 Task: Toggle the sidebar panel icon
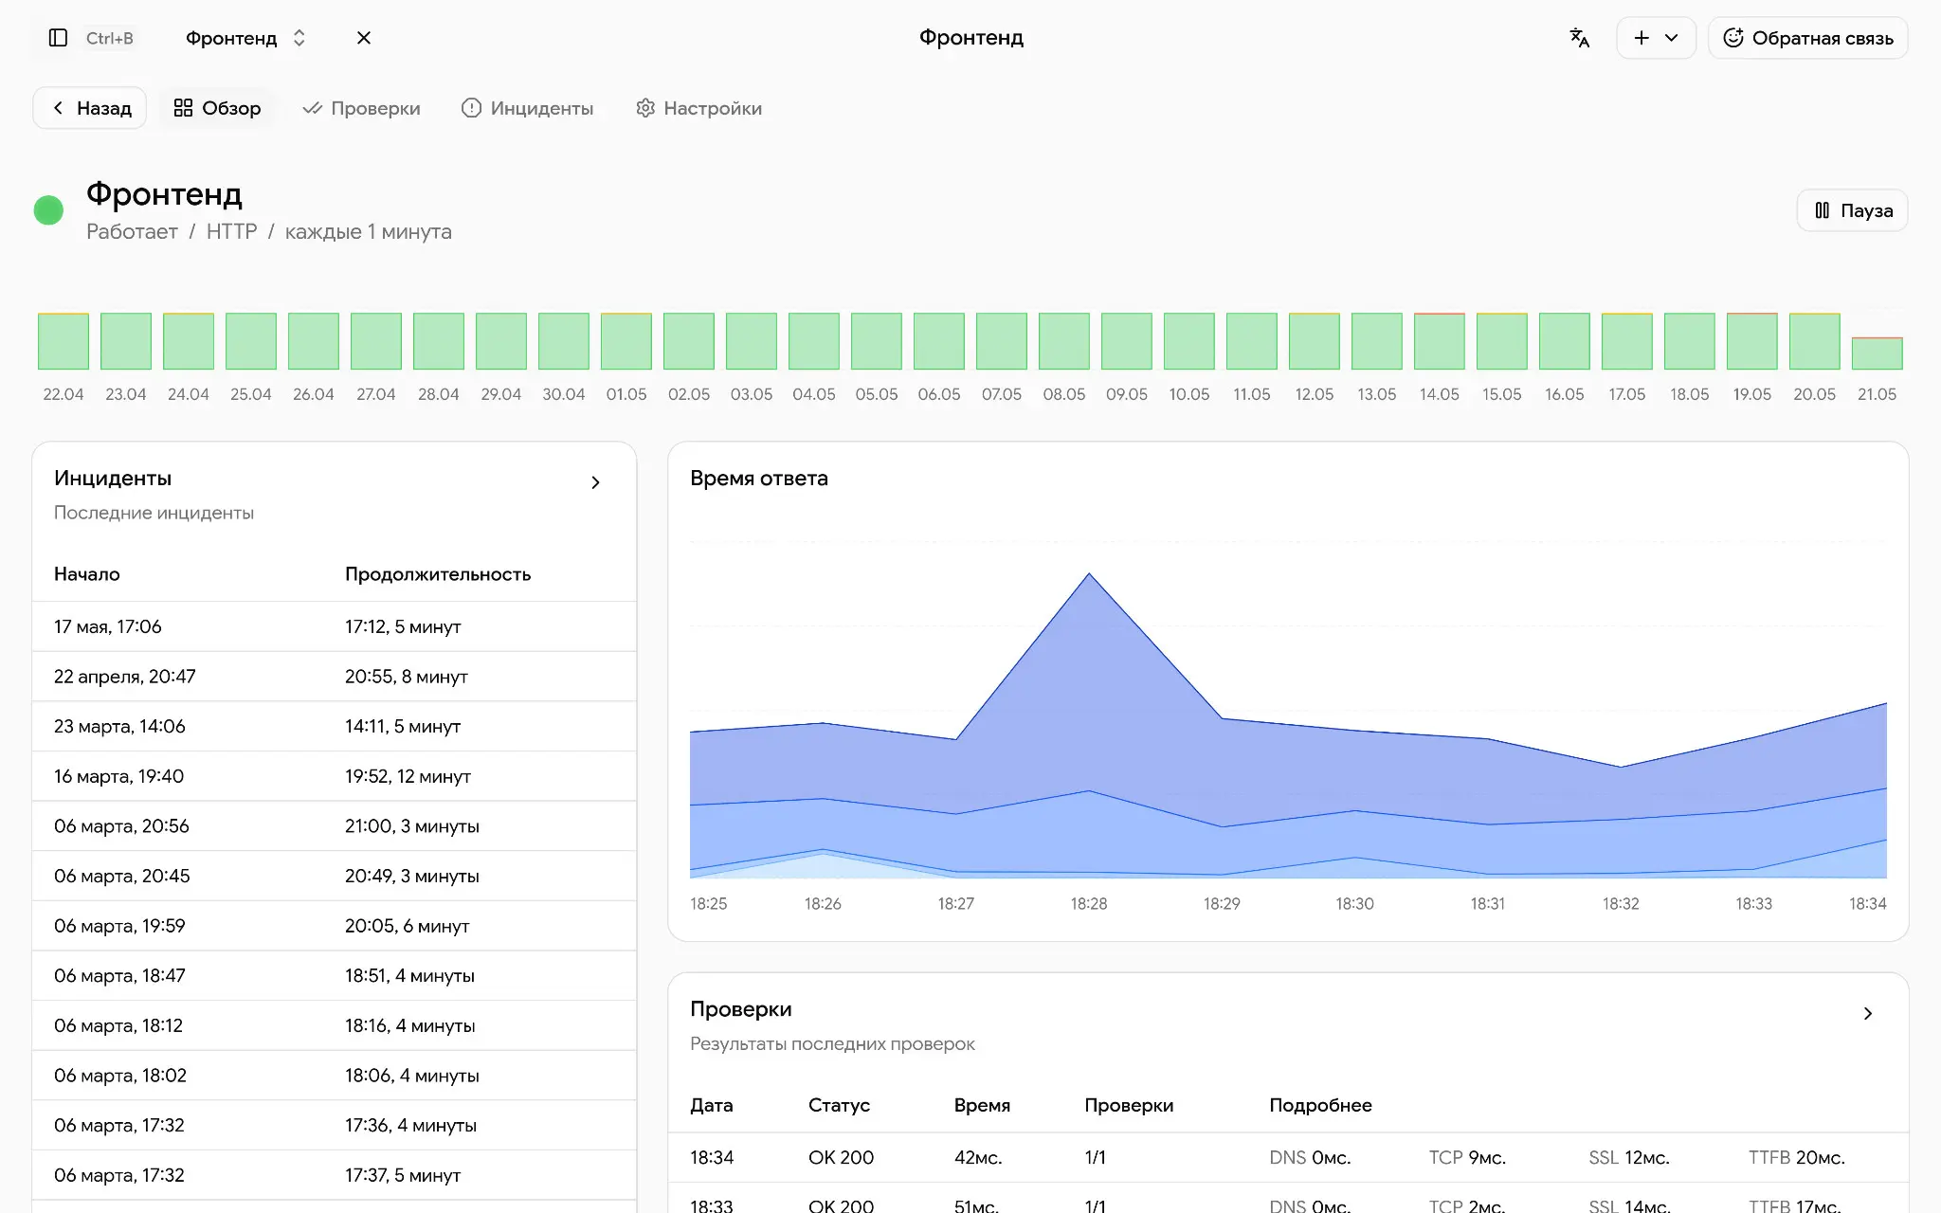tap(58, 38)
